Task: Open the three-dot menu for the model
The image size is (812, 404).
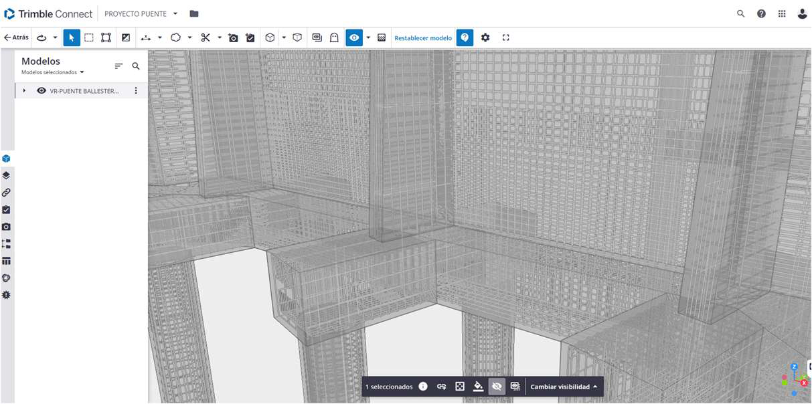Action: tap(136, 91)
